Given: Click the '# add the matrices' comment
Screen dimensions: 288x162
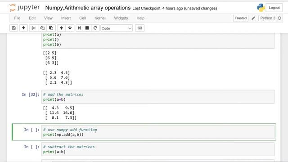Looking at the screenshot, I should point(63,94).
